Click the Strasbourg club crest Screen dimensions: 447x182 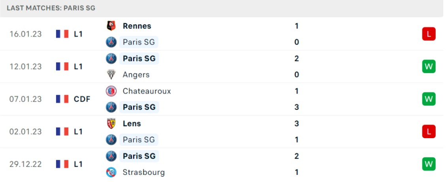(x=111, y=172)
